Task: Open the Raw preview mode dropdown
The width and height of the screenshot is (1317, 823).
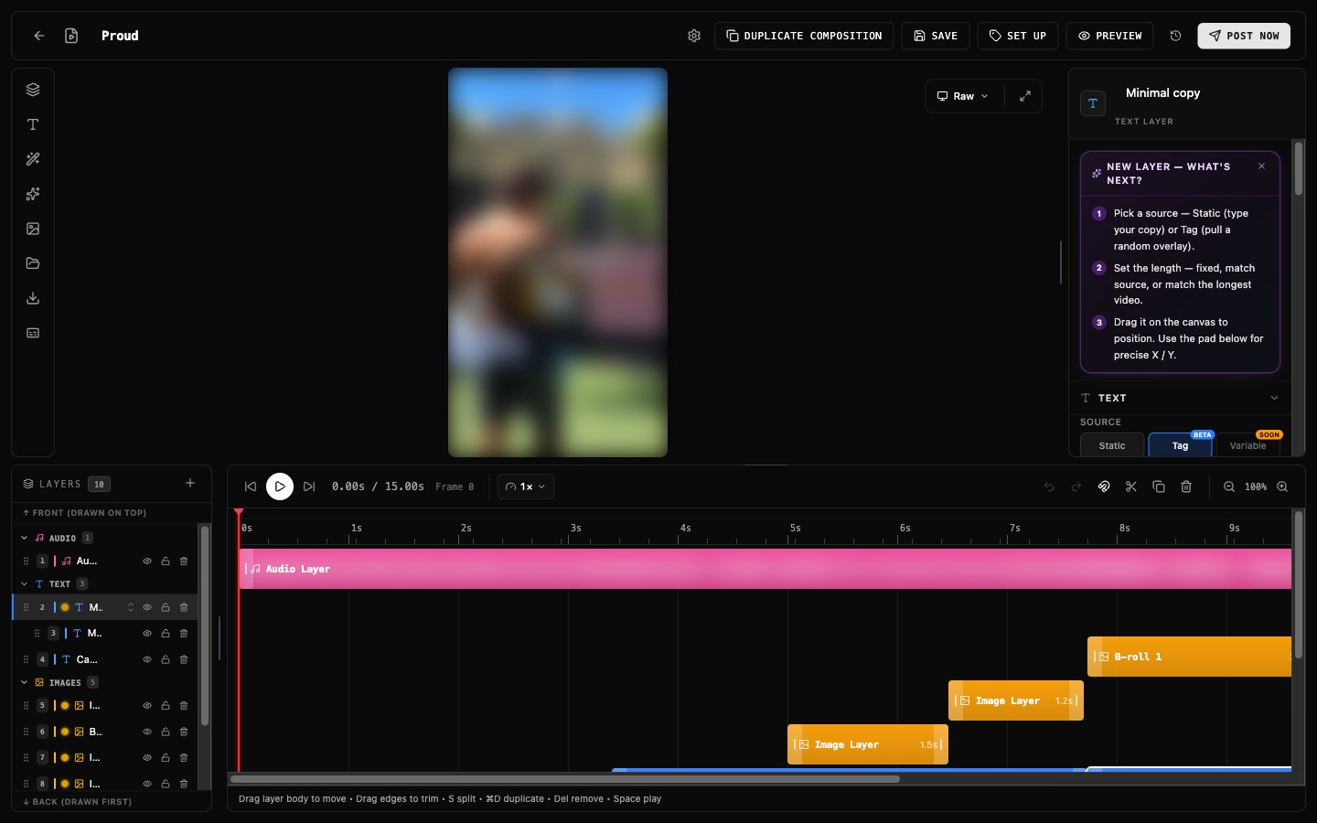Action: click(x=962, y=96)
